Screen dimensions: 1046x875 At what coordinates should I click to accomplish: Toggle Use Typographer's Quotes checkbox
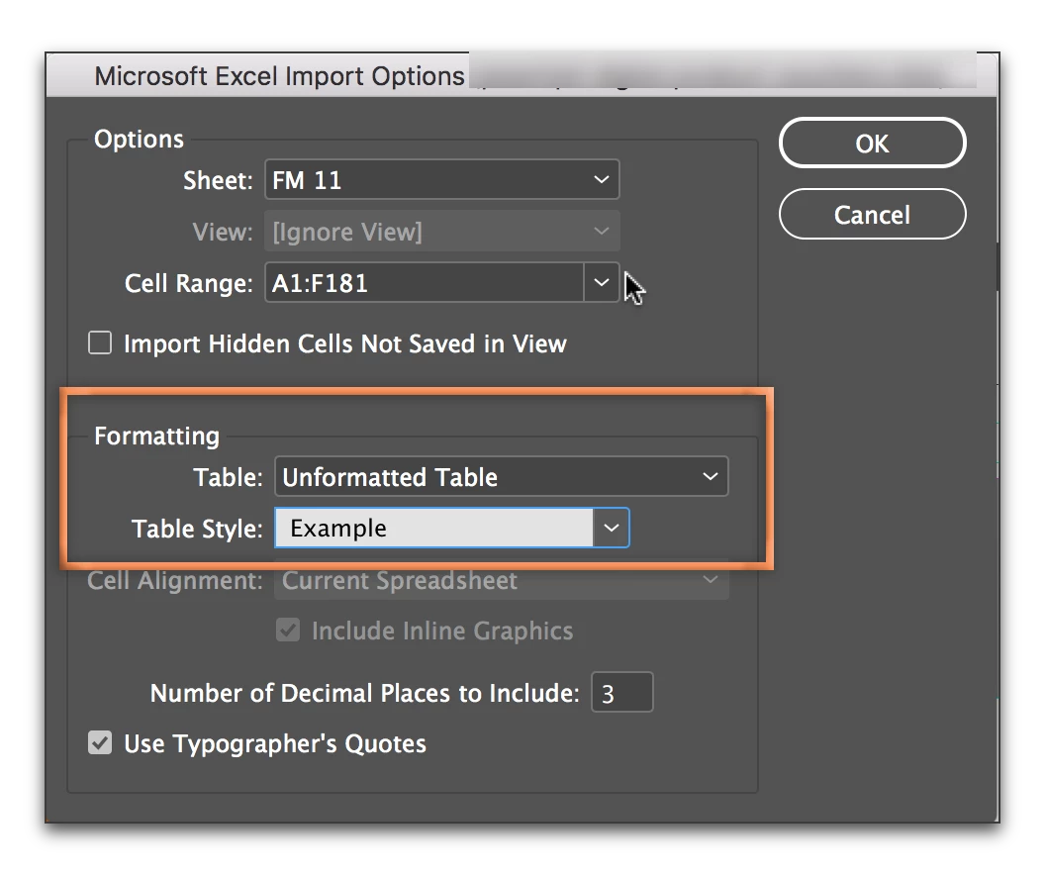[100, 742]
